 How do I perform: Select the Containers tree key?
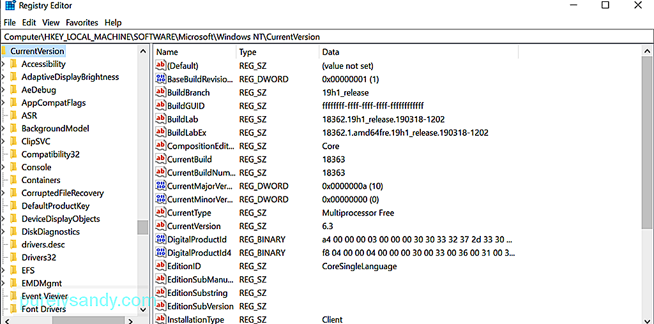tap(41, 180)
